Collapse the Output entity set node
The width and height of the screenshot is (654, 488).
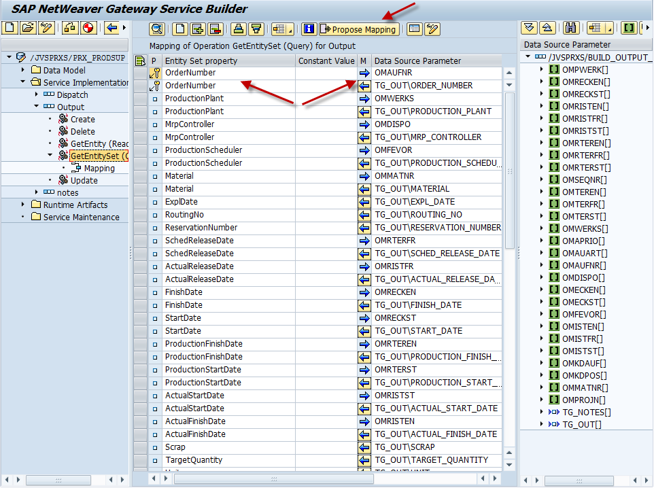click(37, 106)
